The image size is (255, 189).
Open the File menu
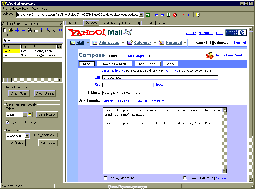(5, 9)
